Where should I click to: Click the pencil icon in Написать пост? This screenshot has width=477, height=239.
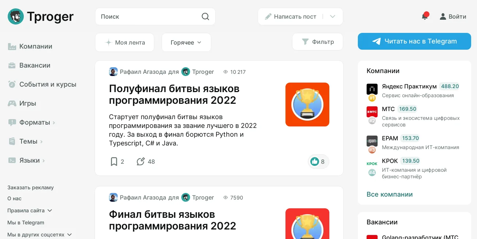pos(268,16)
